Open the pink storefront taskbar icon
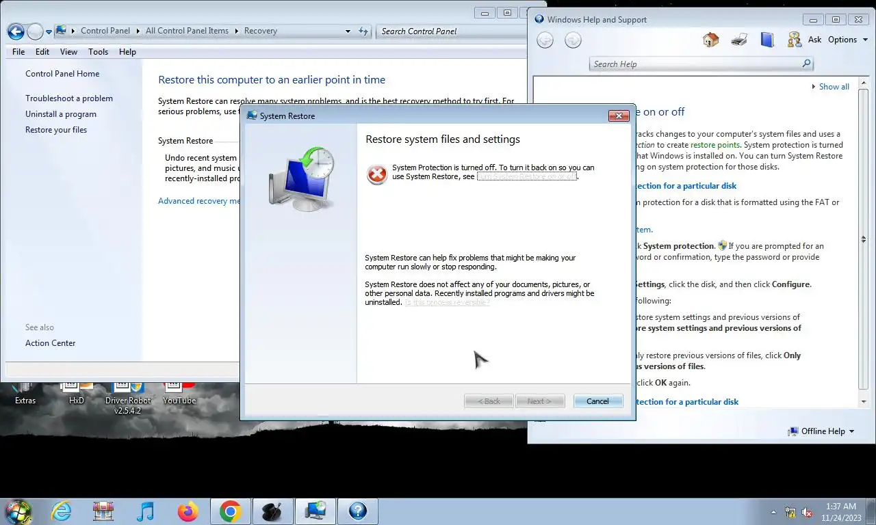Image resolution: width=876 pixels, height=525 pixels. click(103, 511)
